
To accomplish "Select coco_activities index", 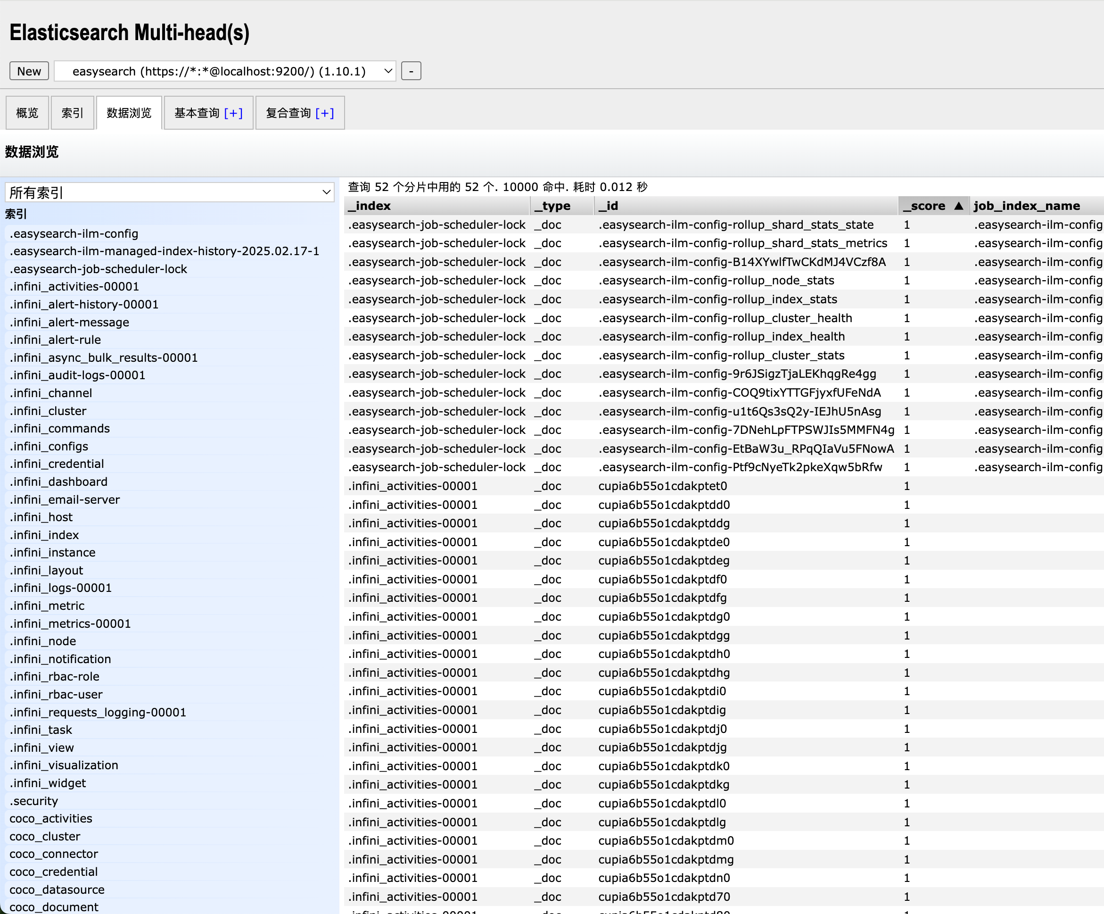I will click(x=169, y=818).
